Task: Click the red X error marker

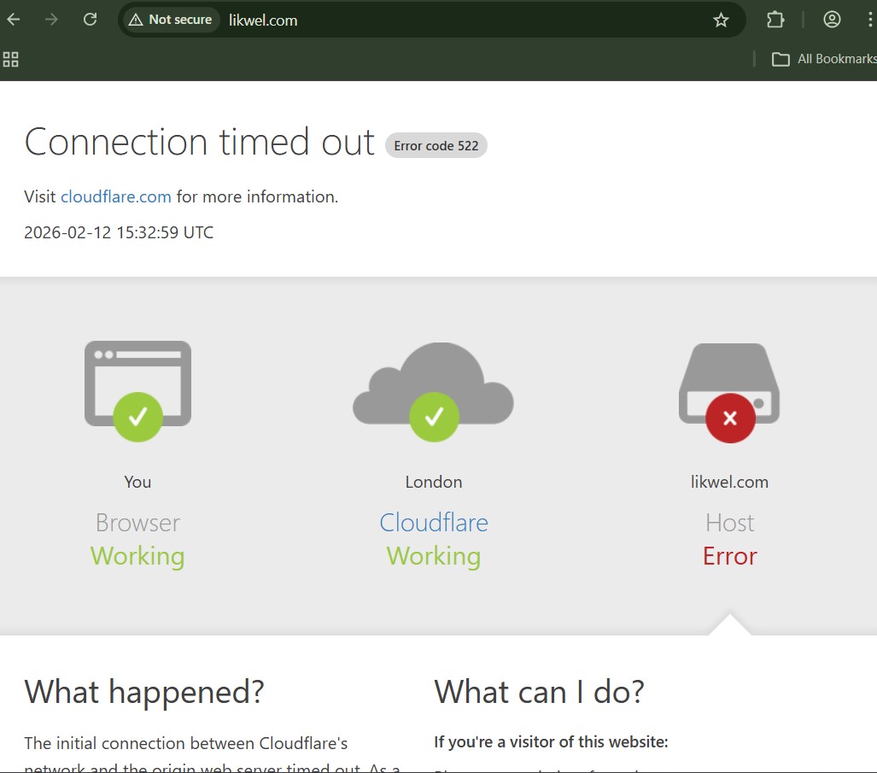Action: [x=730, y=418]
